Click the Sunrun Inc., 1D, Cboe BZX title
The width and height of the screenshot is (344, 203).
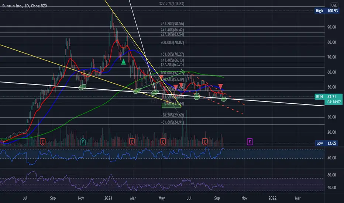(x=25, y=6)
